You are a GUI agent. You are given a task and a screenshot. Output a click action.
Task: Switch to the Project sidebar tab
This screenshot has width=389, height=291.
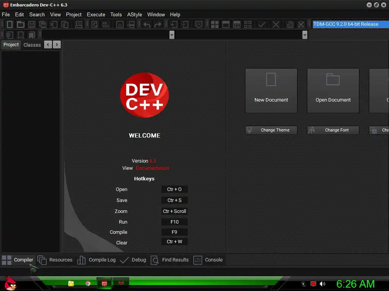coord(11,45)
